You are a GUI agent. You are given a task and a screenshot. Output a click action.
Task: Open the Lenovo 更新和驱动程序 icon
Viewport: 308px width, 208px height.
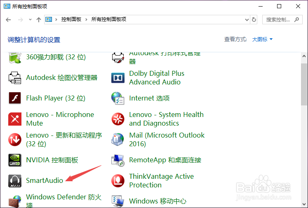[x=15, y=140]
